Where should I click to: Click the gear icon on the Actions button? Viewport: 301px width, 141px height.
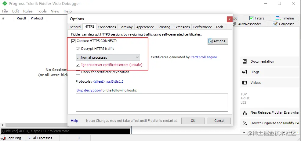tap(211, 41)
